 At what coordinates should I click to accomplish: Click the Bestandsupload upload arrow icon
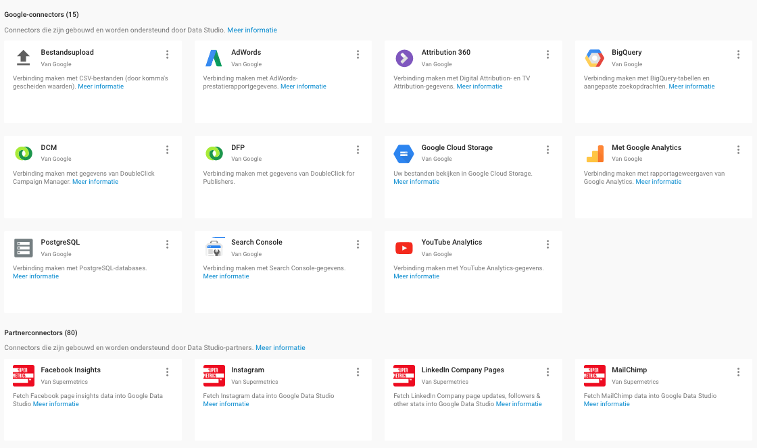pyautogui.click(x=23, y=57)
